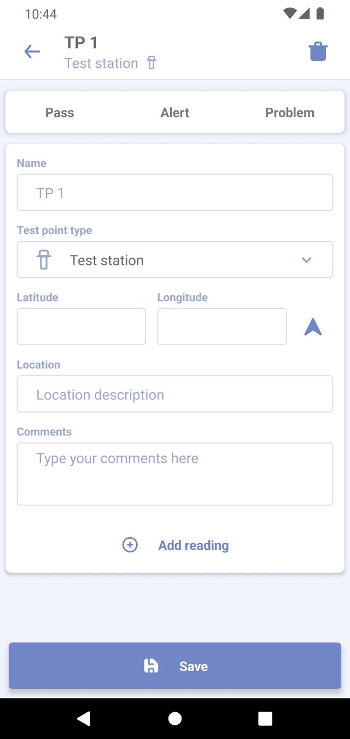Click the Add reading link
Screen dimensions: 350x739
(194, 545)
